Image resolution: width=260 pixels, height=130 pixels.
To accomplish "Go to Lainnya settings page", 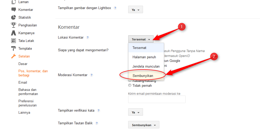I will 24,112.
